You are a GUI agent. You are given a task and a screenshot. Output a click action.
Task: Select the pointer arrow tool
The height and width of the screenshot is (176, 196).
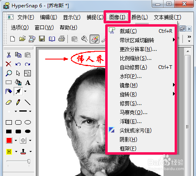tap(18, 73)
